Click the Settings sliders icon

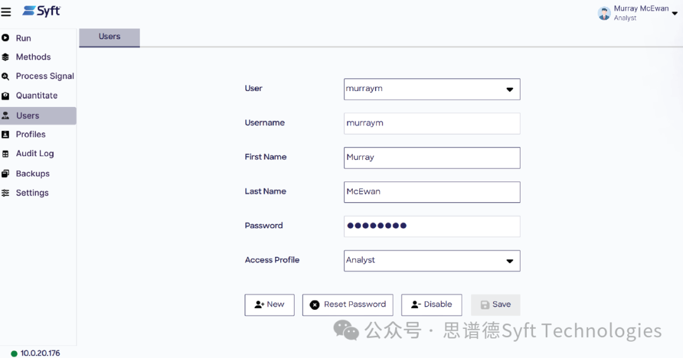point(5,193)
